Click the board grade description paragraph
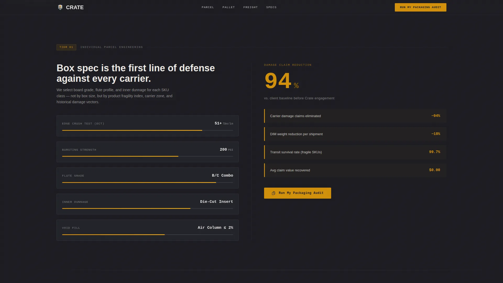Screen dimensions: 503x283 114,96
